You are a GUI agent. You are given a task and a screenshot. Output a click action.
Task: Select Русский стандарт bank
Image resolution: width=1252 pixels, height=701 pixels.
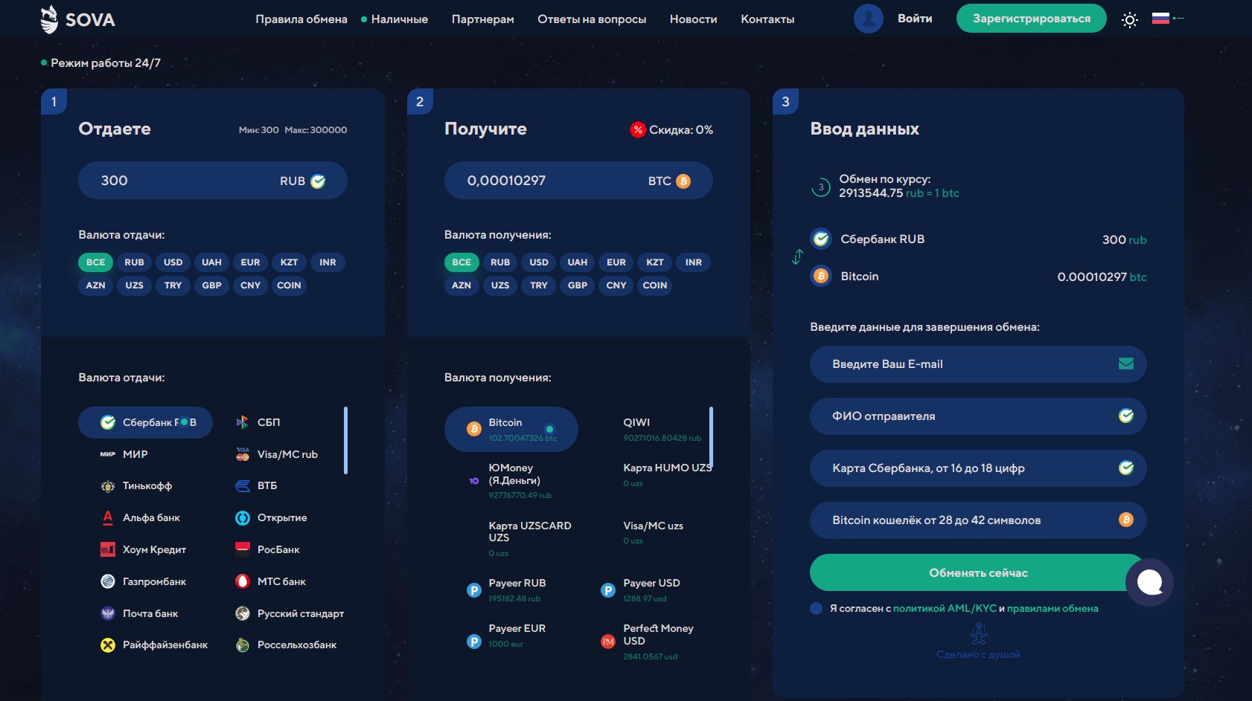pos(290,614)
